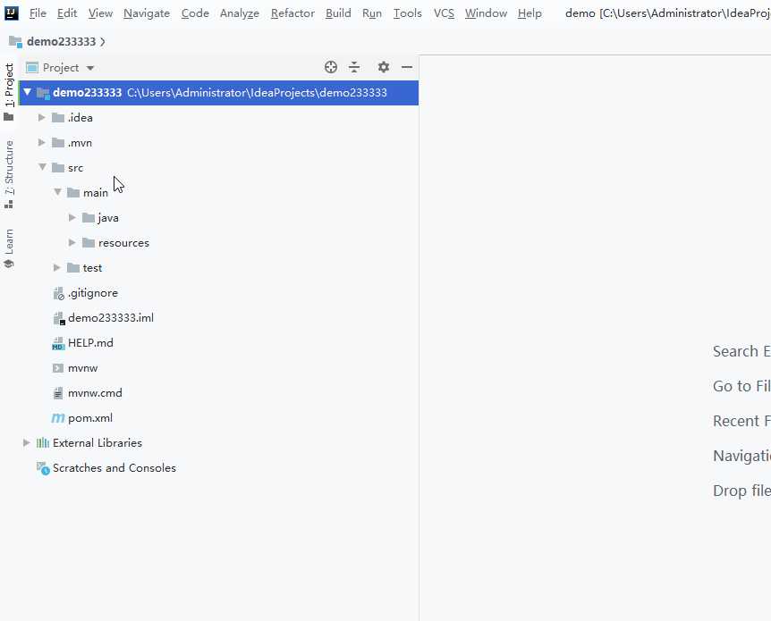This screenshot has height=621, width=771.
Task: Select Scratches and Consoles label
Action: click(x=114, y=468)
